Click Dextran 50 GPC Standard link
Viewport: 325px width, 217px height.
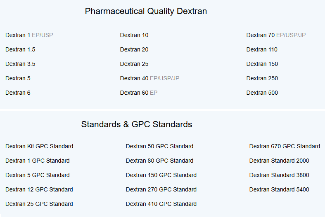click(x=159, y=146)
